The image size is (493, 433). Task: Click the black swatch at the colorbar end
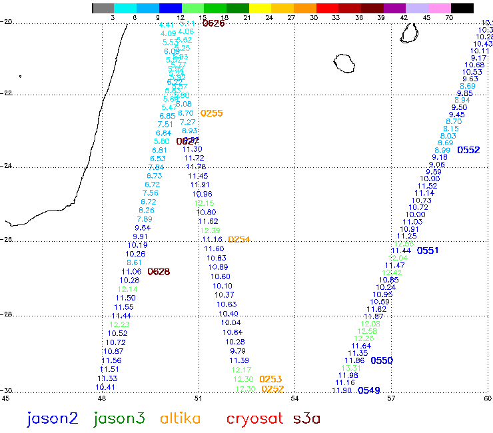[462, 8]
